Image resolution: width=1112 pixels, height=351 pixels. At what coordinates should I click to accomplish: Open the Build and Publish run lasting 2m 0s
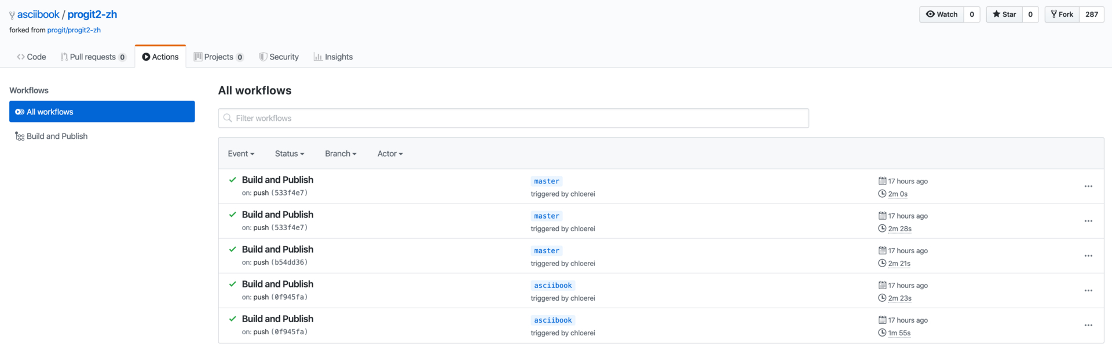pos(277,180)
